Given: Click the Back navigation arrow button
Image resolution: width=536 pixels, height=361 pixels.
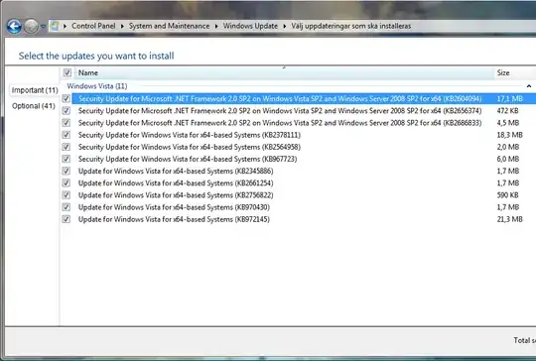Looking at the screenshot, I should pos(14,27).
